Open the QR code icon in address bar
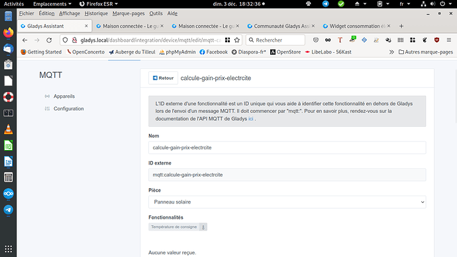 (x=227, y=40)
